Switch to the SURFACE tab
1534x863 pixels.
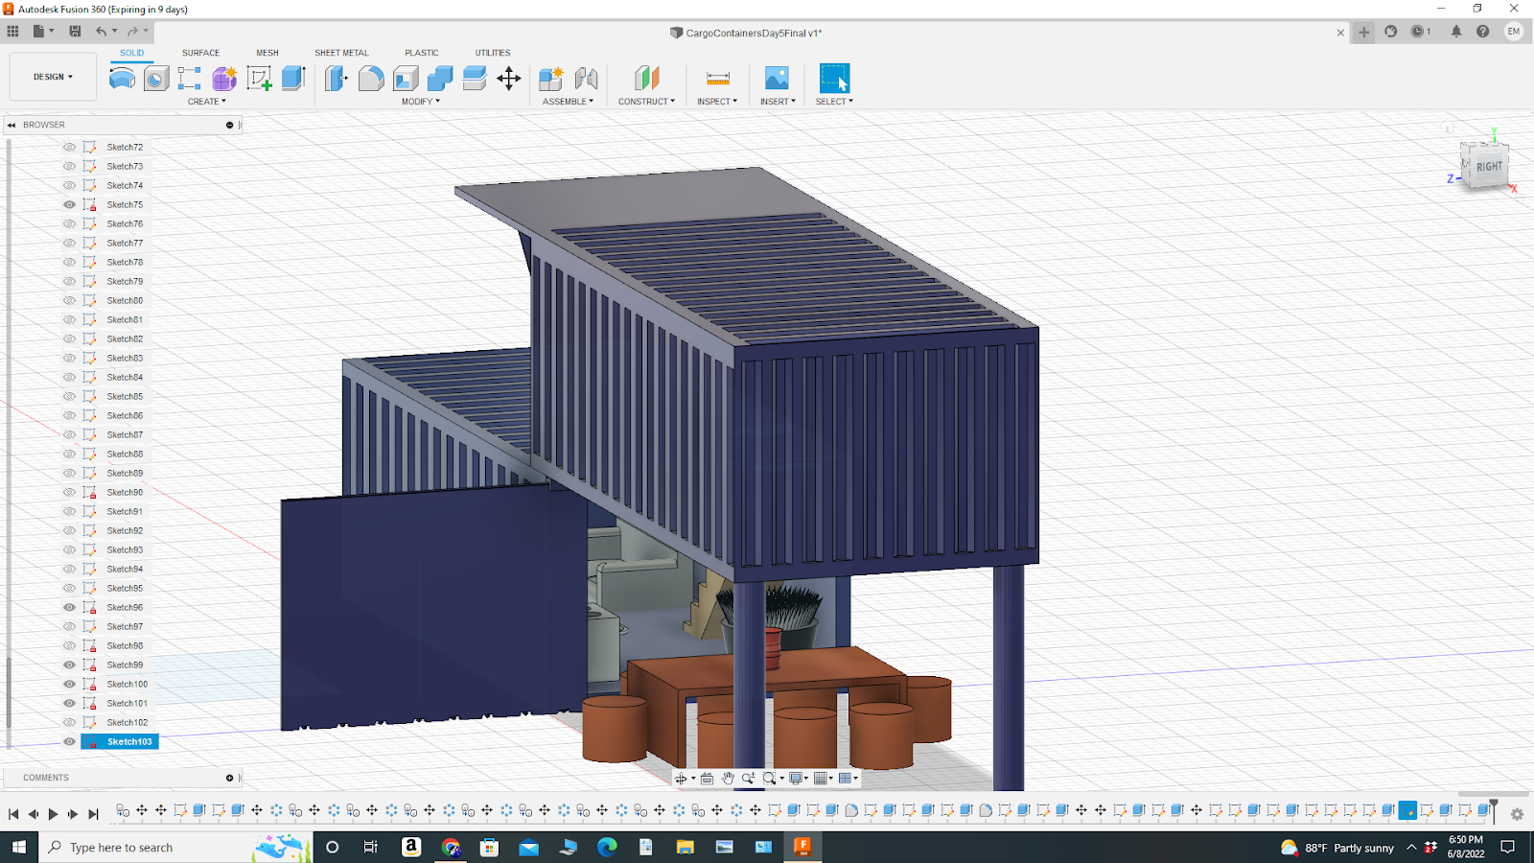coord(200,53)
